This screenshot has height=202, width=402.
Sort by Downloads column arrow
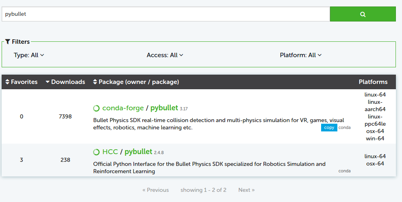(x=48, y=82)
